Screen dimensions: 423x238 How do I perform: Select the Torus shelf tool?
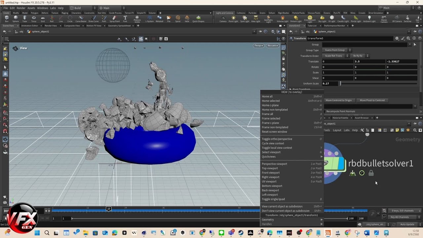click(x=34, y=19)
